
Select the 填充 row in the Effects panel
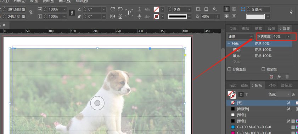259,56
